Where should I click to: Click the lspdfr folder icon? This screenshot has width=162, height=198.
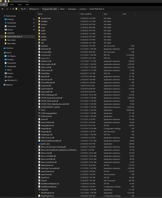pos(39,31)
